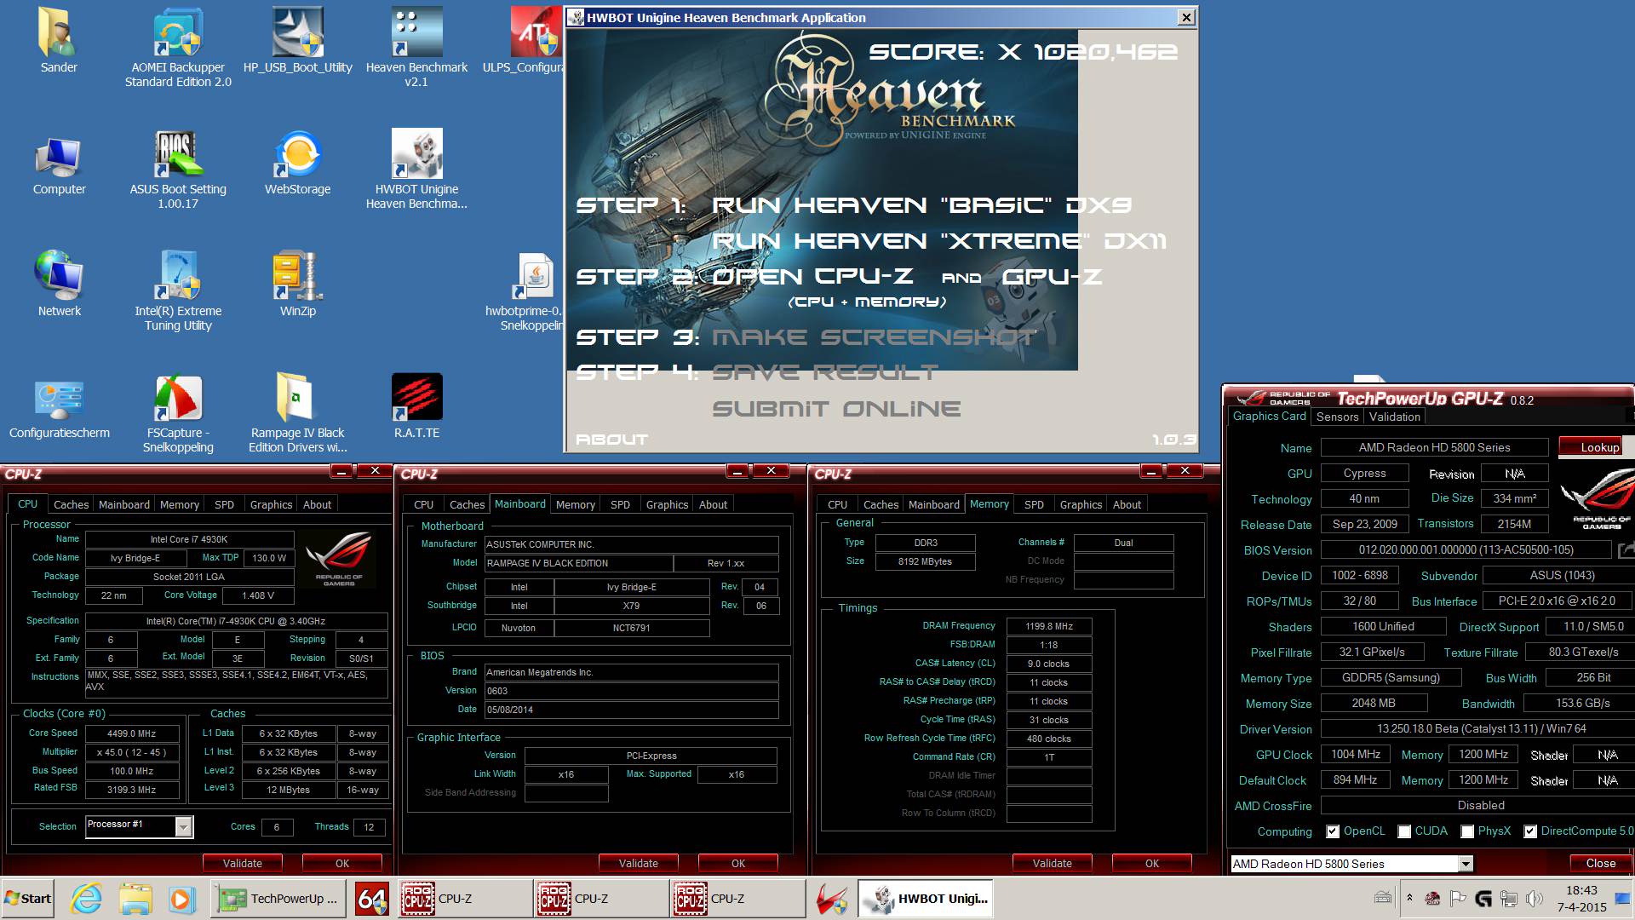The image size is (1635, 920).
Task: Open Windows Explorer folder on taskbar
Action: tap(135, 899)
